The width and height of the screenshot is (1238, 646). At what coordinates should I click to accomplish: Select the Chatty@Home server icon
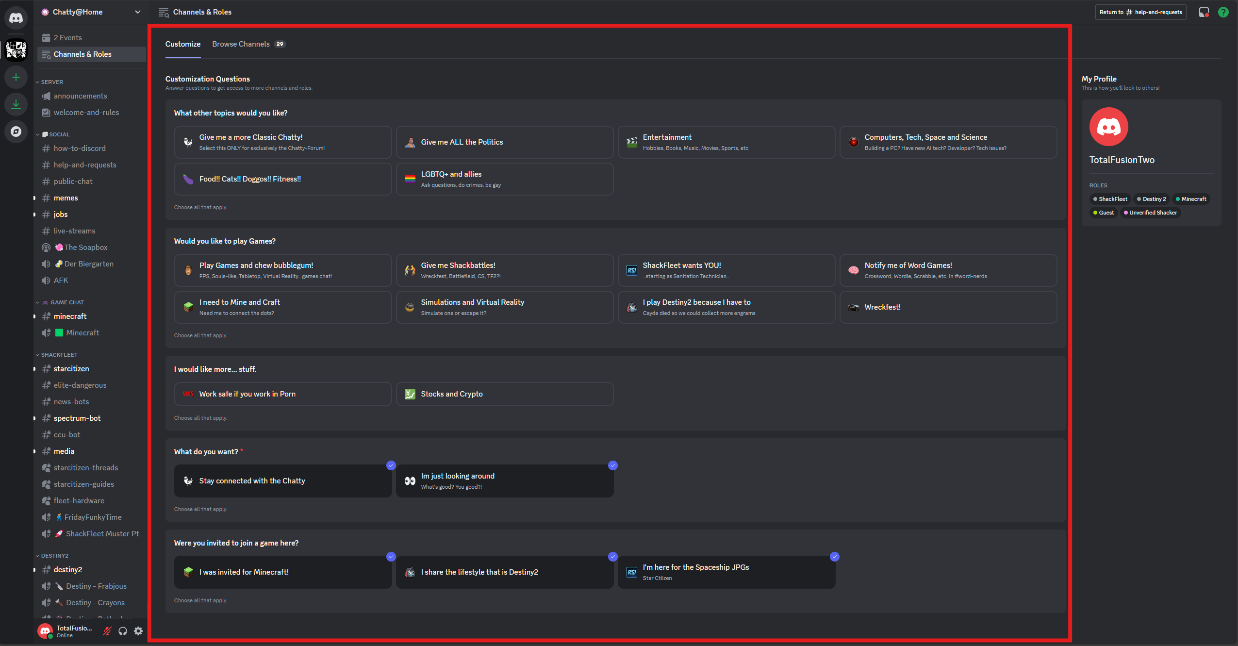(x=16, y=50)
